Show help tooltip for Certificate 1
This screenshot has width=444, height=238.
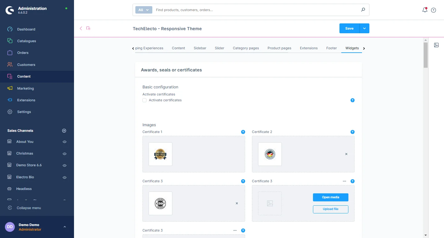pyautogui.click(x=243, y=132)
